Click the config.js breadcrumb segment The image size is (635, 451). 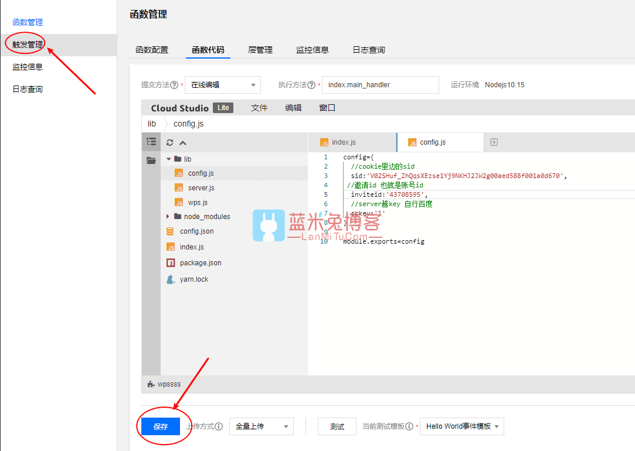tap(188, 124)
